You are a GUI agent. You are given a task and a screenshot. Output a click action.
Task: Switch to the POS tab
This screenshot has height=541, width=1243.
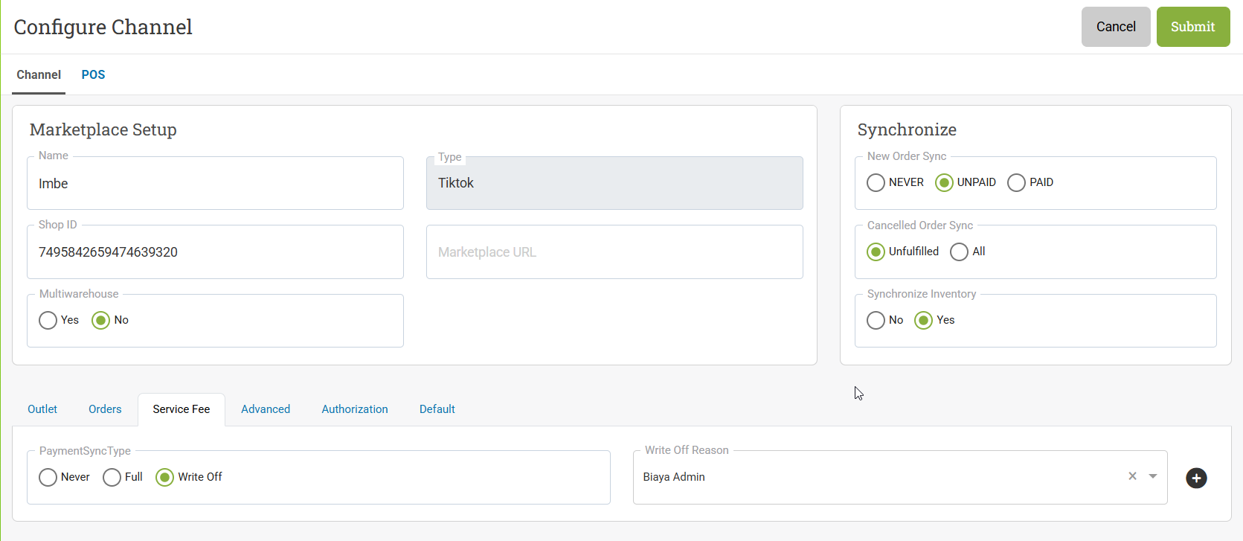point(93,74)
